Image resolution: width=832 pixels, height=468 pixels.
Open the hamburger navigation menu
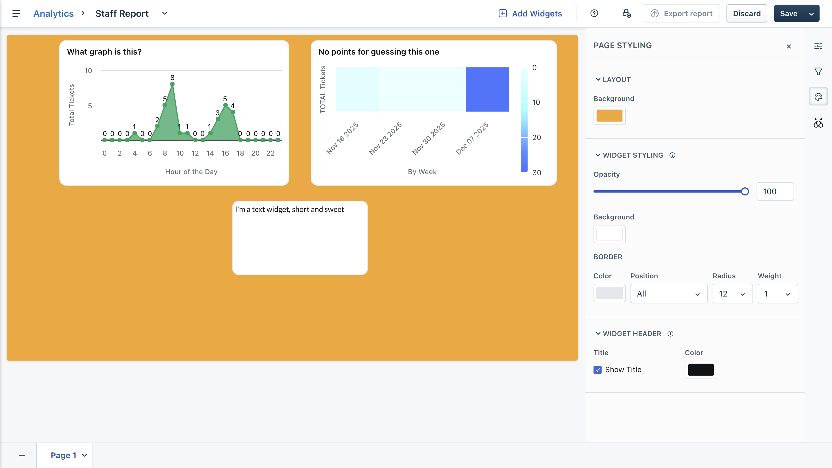(x=16, y=13)
